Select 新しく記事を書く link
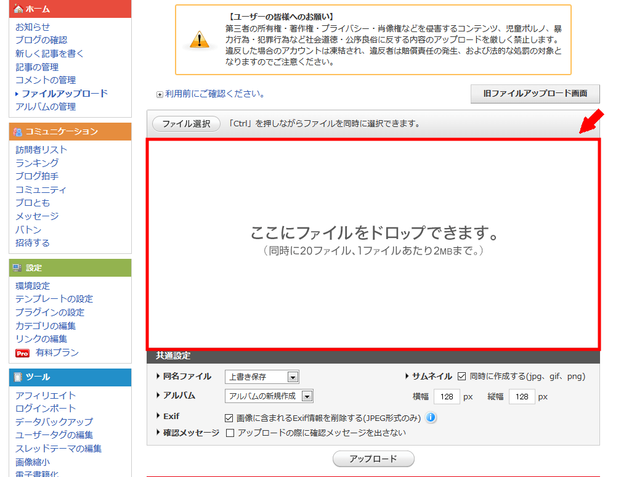629x477 pixels. [x=50, y=54]
